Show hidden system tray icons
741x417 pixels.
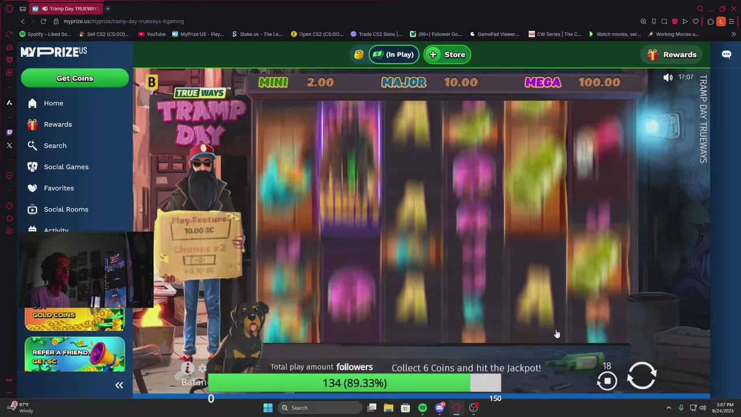(669, 408)
